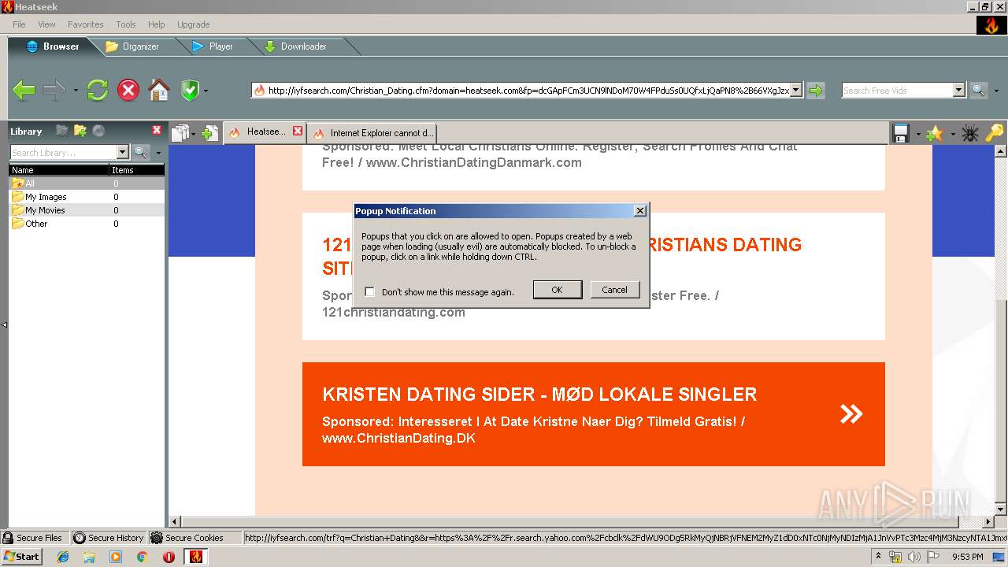Click the grey globe icon in the Library header
This screenshot has height=567, width=1008.
98,131
